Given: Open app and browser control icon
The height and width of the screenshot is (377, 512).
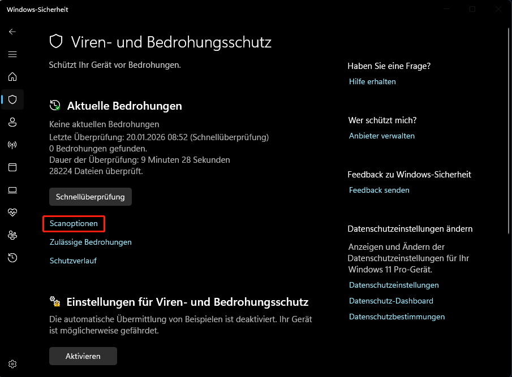Looking at the screenshot, I should point(12,167).
